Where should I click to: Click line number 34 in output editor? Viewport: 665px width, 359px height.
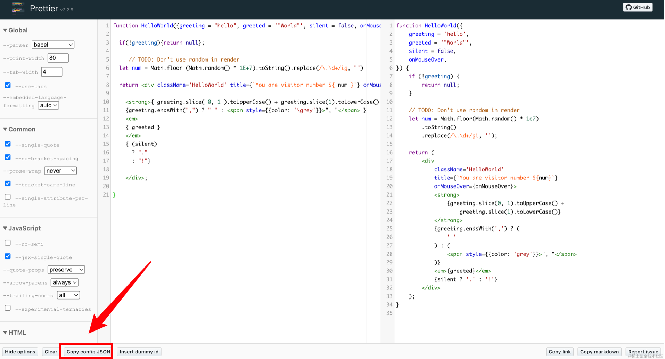coord(389,305)
